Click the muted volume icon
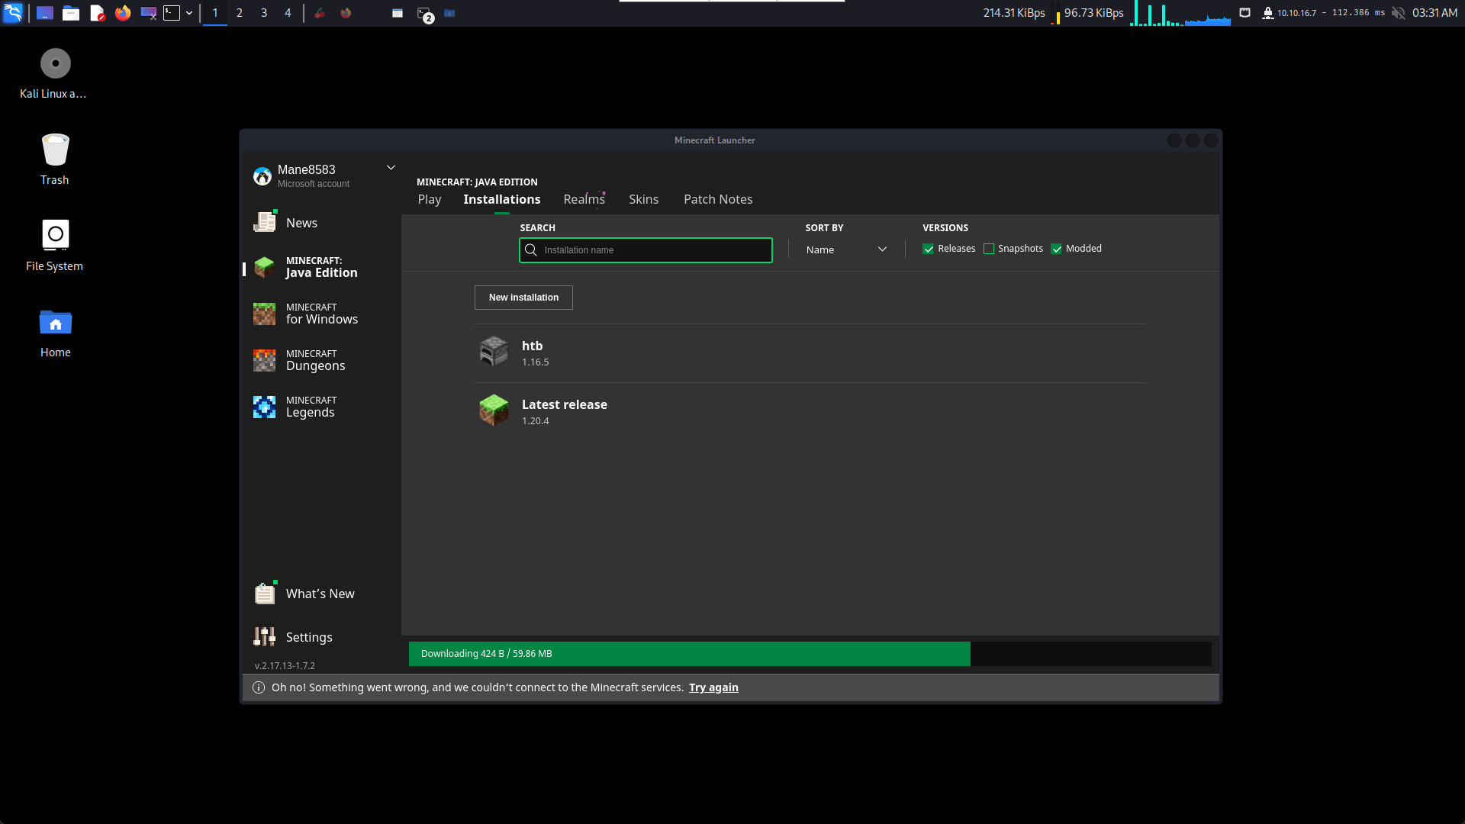 pyautogui.click(x=1398, y=13)
